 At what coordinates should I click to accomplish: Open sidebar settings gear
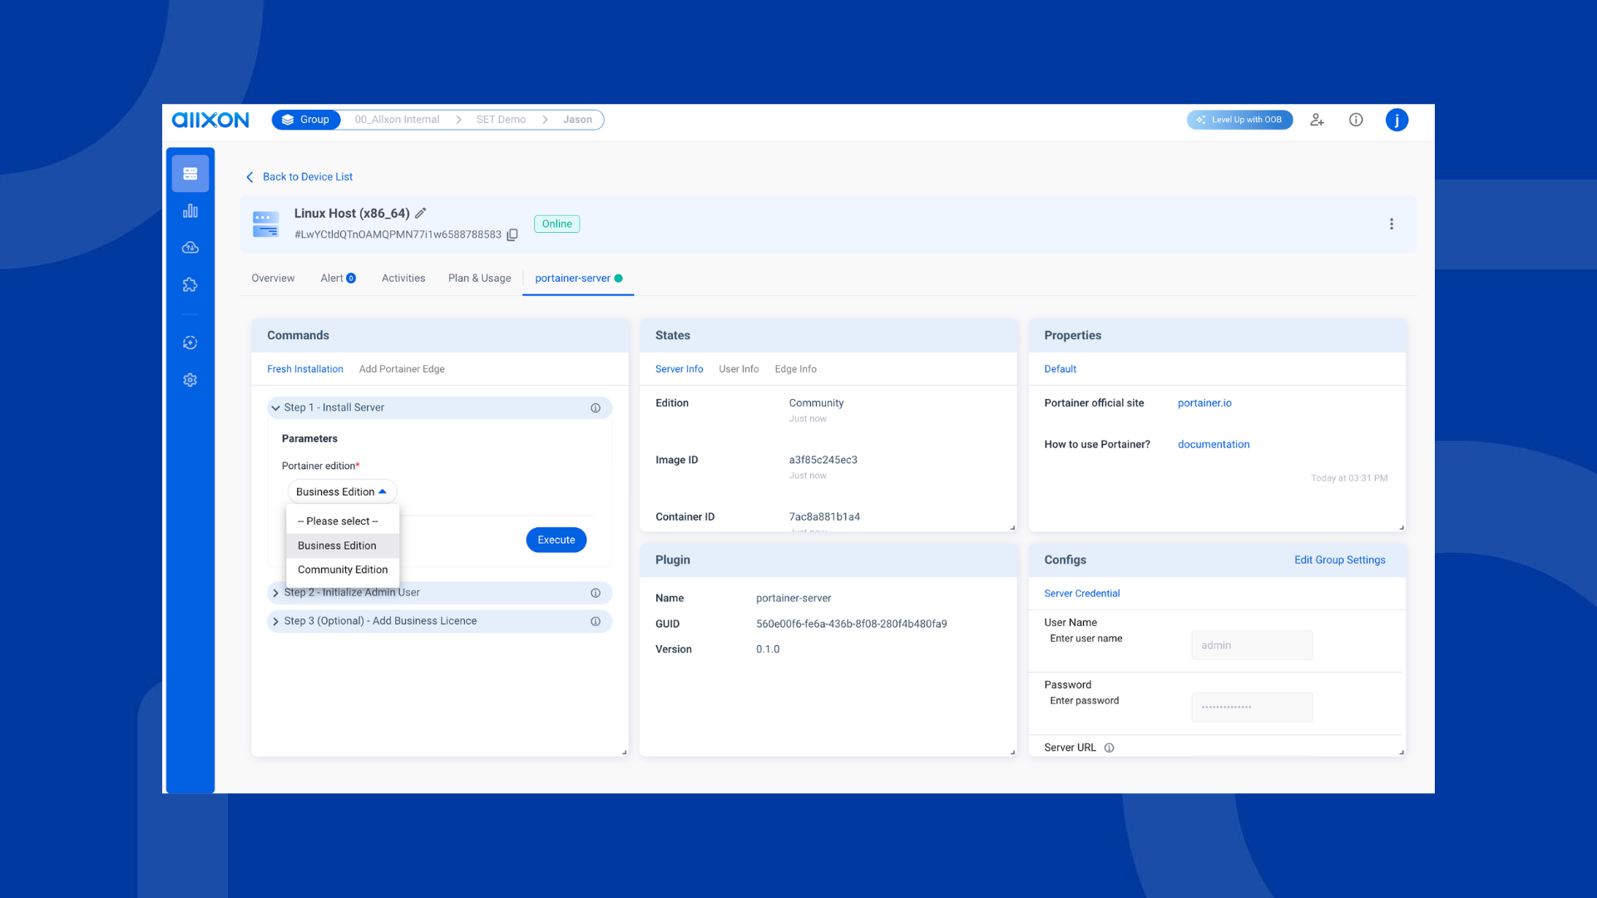pyautogui.click(x=190, y=379)
